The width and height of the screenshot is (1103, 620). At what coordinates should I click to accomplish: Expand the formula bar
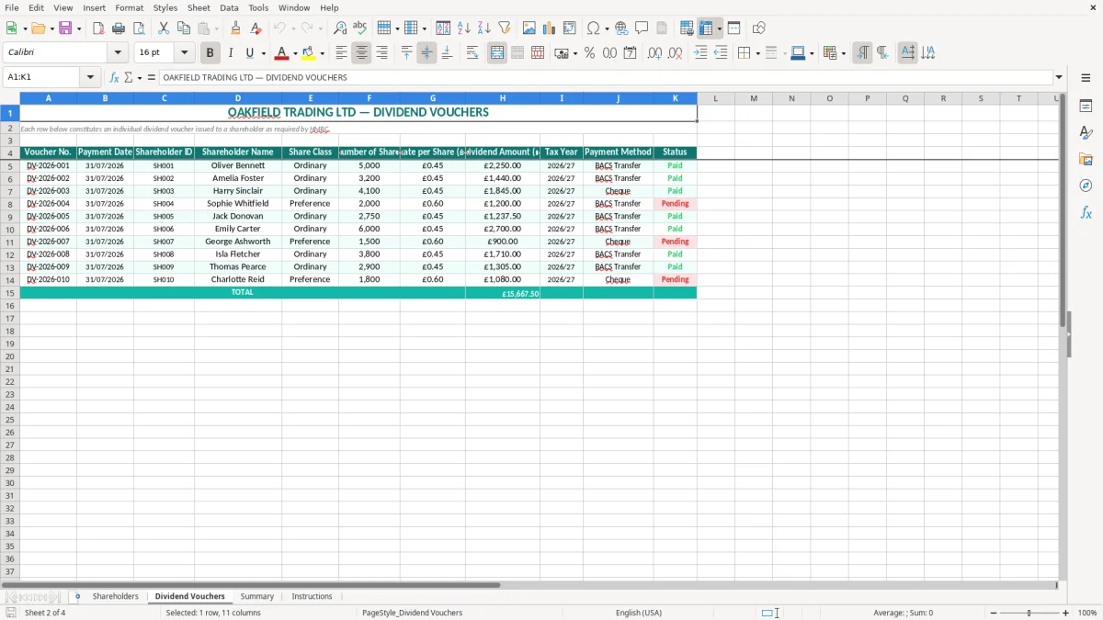click(x=1059, y=78)
